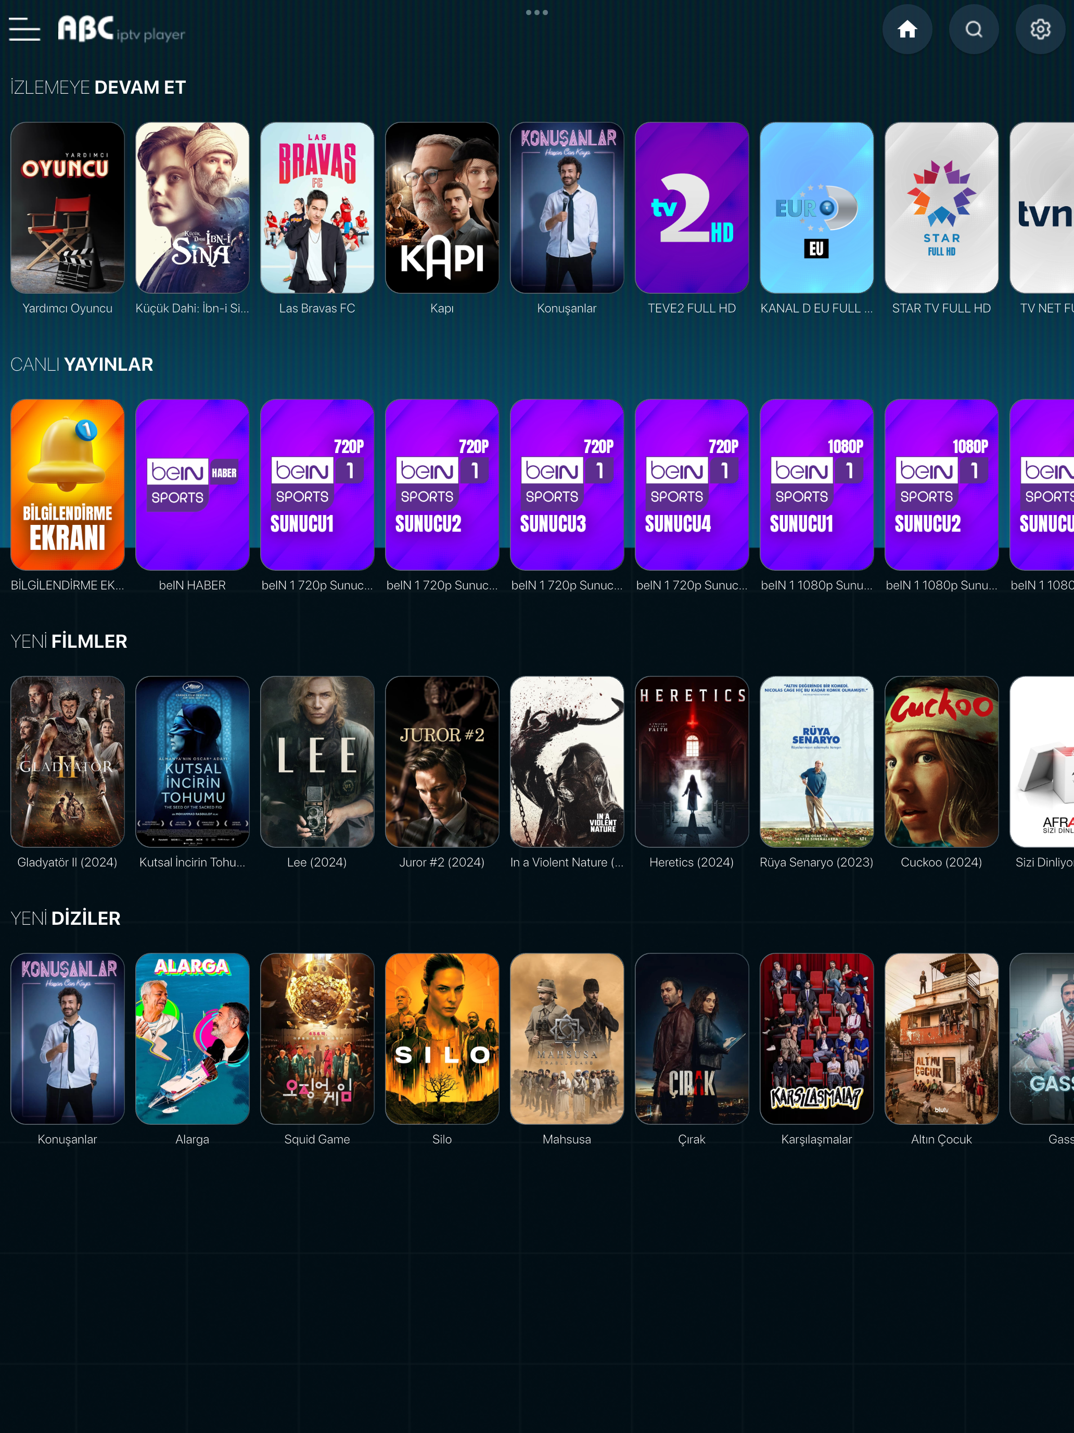Open Konuşanlar in new series row
The height and width of the screenshot is (1433, 1074).
(67, 1038)
